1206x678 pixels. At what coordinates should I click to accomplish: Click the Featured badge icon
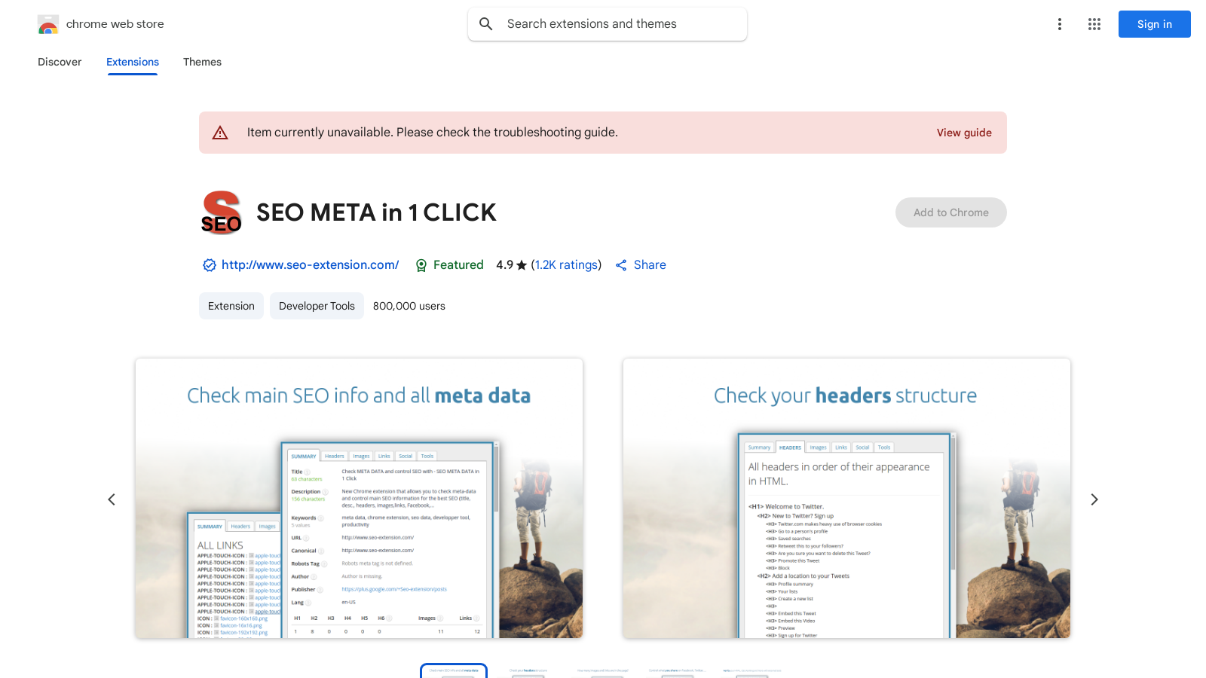421,265
